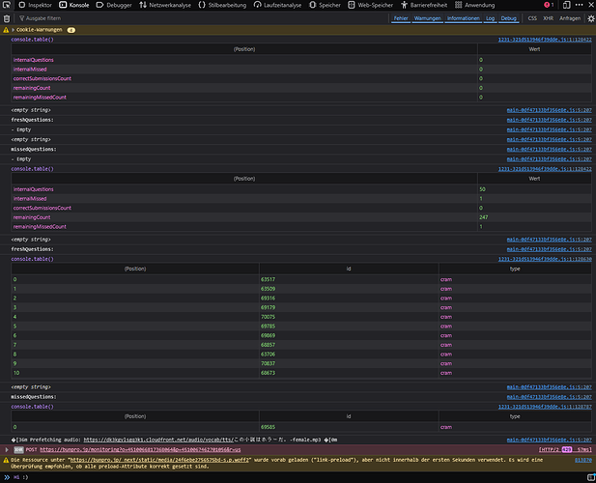Open the bunpro.jp monitoring POST URL

(x=140, y=449)
